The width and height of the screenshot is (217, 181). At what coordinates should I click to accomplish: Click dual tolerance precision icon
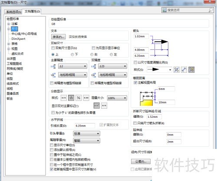pyautogui.click(x=93, y=75)
